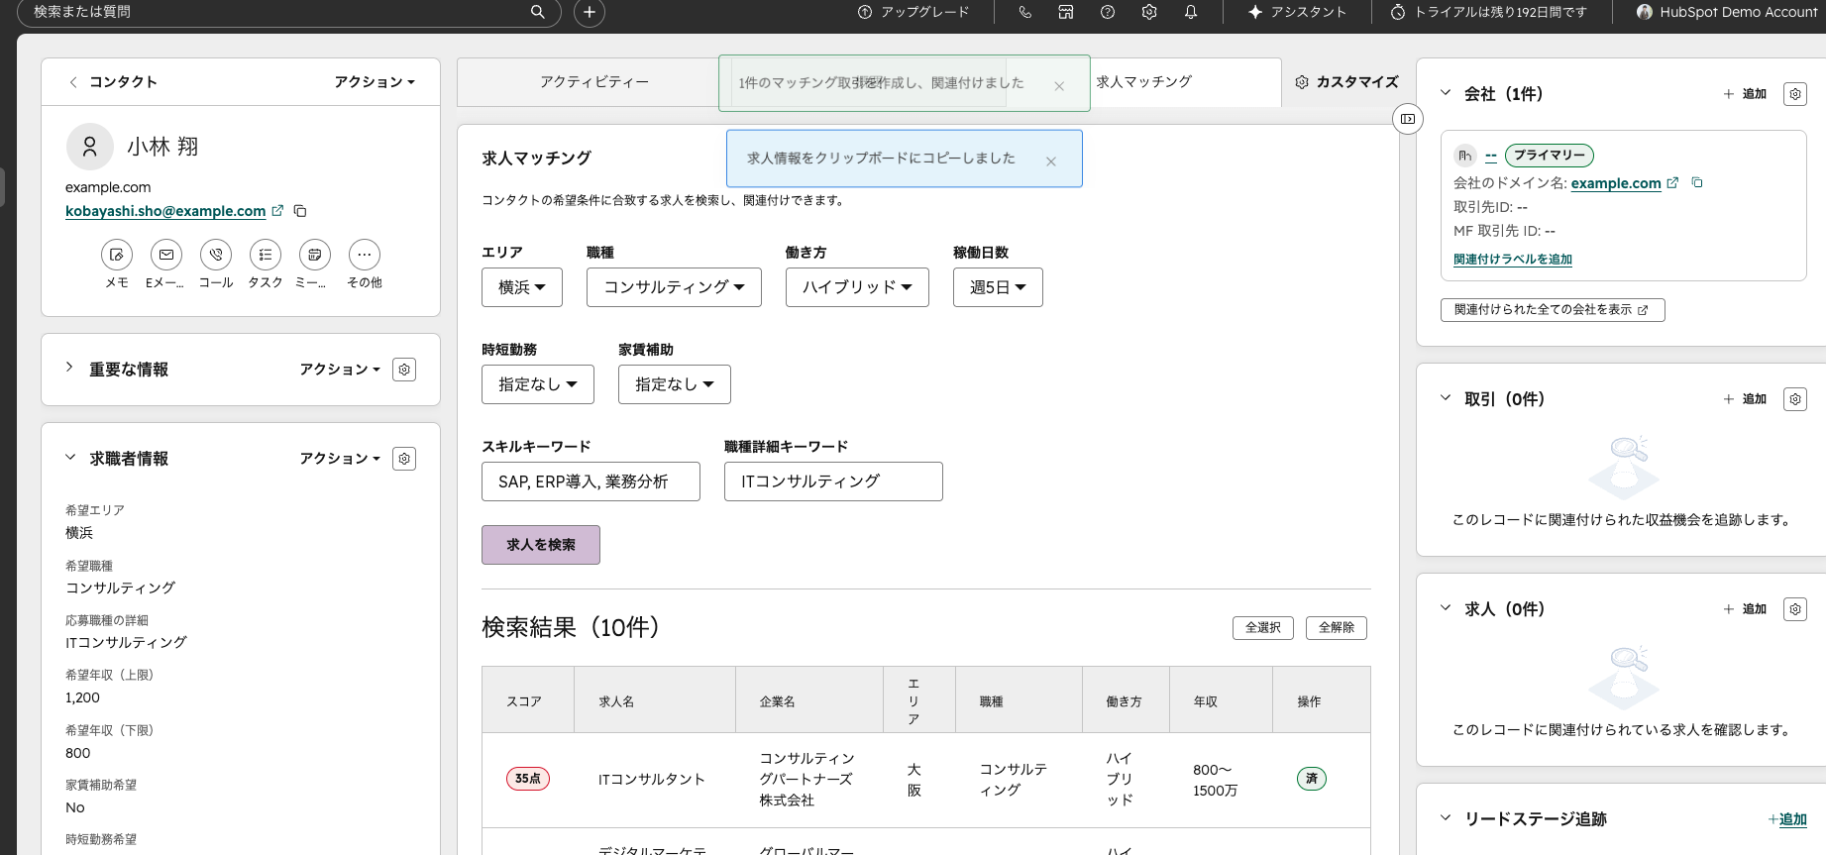1826x855 pixels.
Task: Click the 職種詳細キーワード input field
Action: point(833,481)
